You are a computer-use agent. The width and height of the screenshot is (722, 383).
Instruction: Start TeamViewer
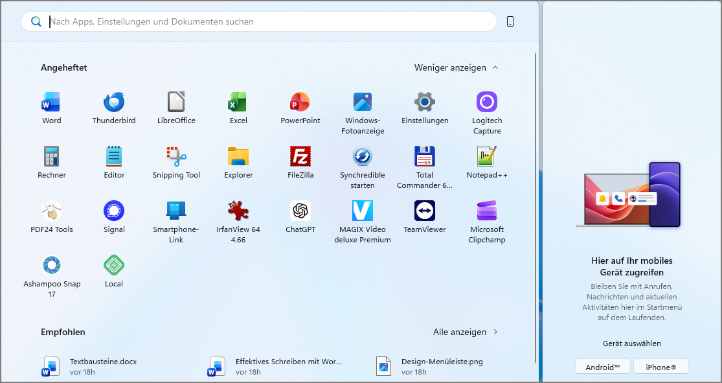pyautogui.click(x=424, y=215)
